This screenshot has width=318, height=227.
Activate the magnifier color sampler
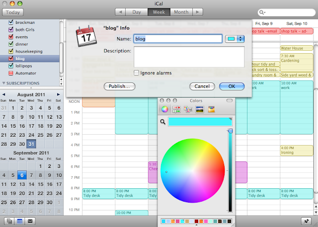pos(163,122)
